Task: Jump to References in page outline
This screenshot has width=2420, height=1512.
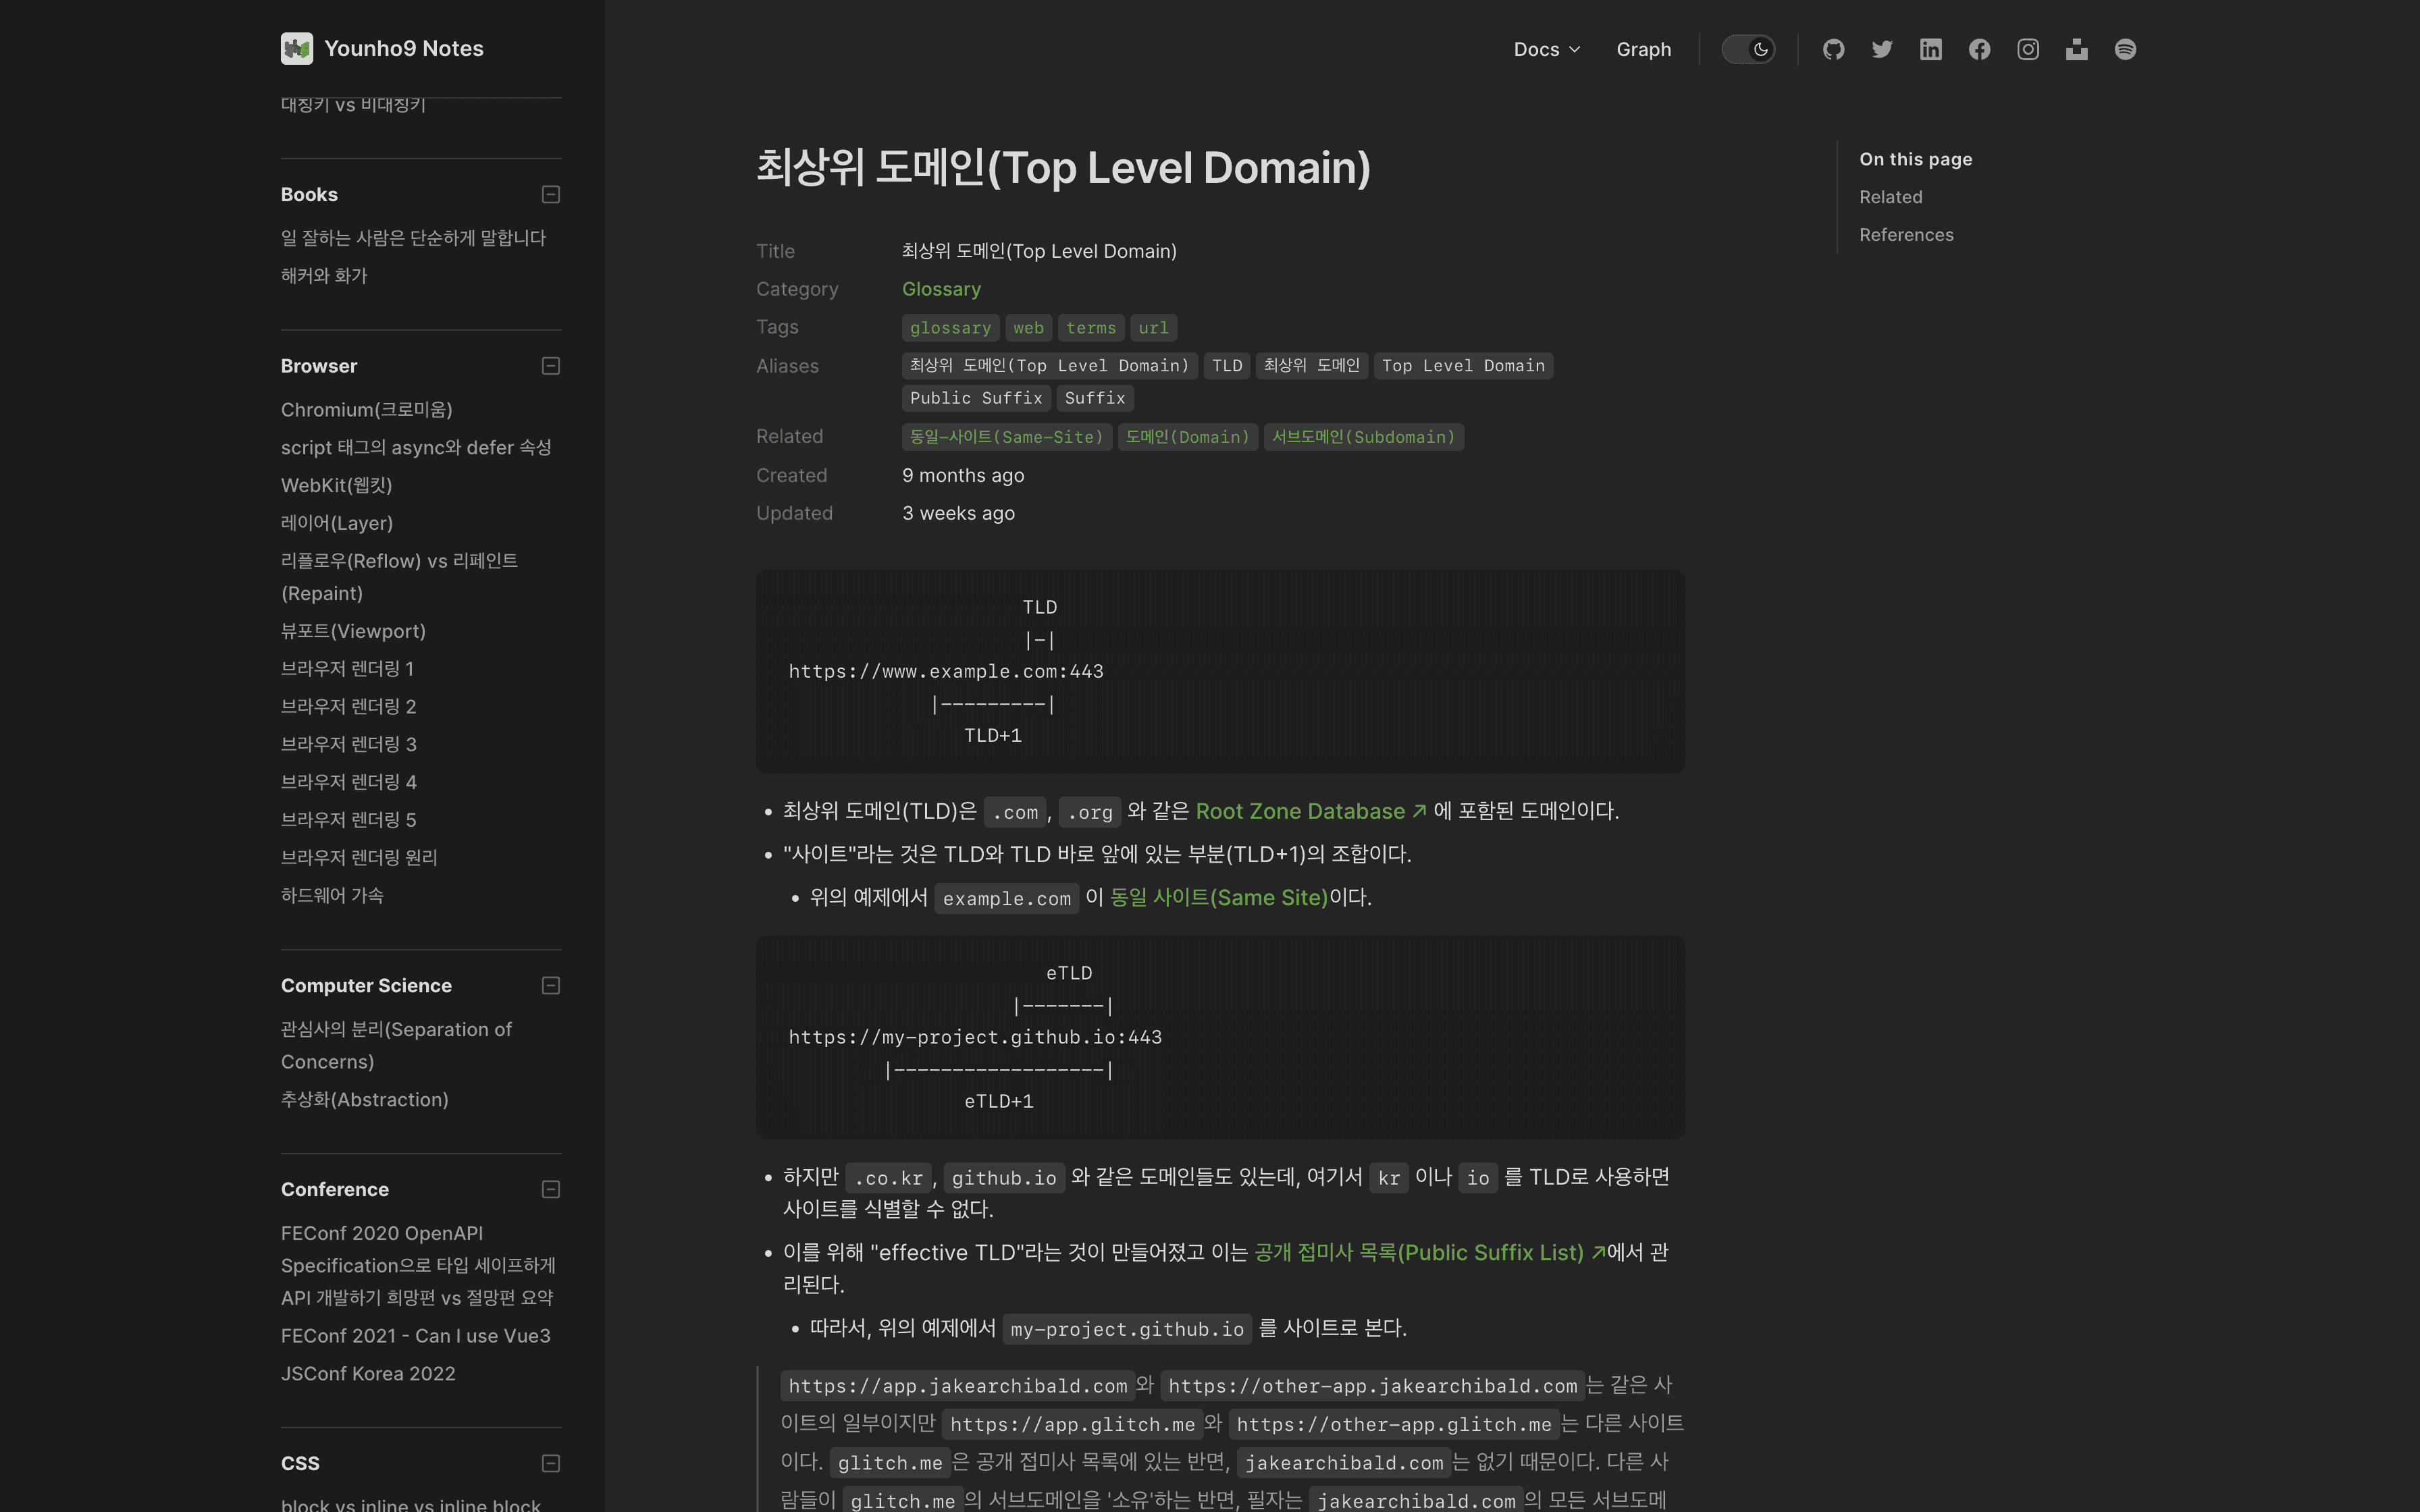Action: pyautogui.click(x=1906, y=235)
